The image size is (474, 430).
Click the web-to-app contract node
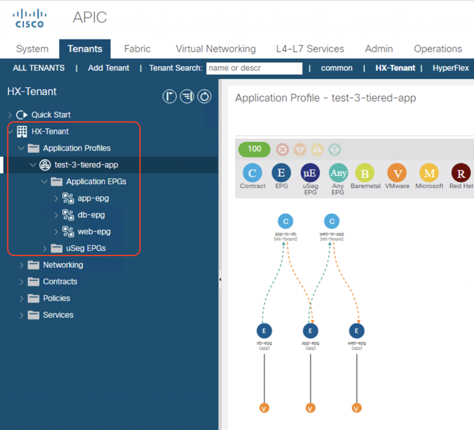click(x=332, y=221)
